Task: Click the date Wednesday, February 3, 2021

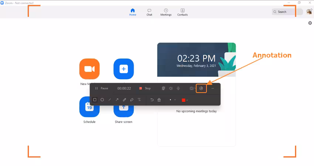Action: pyautogui.click(x=196, y=66)
